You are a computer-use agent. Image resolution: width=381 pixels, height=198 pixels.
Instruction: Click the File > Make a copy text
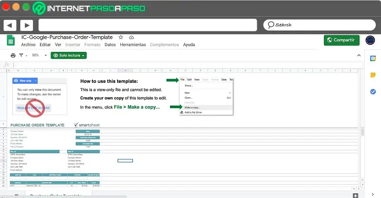pos(137,107)
